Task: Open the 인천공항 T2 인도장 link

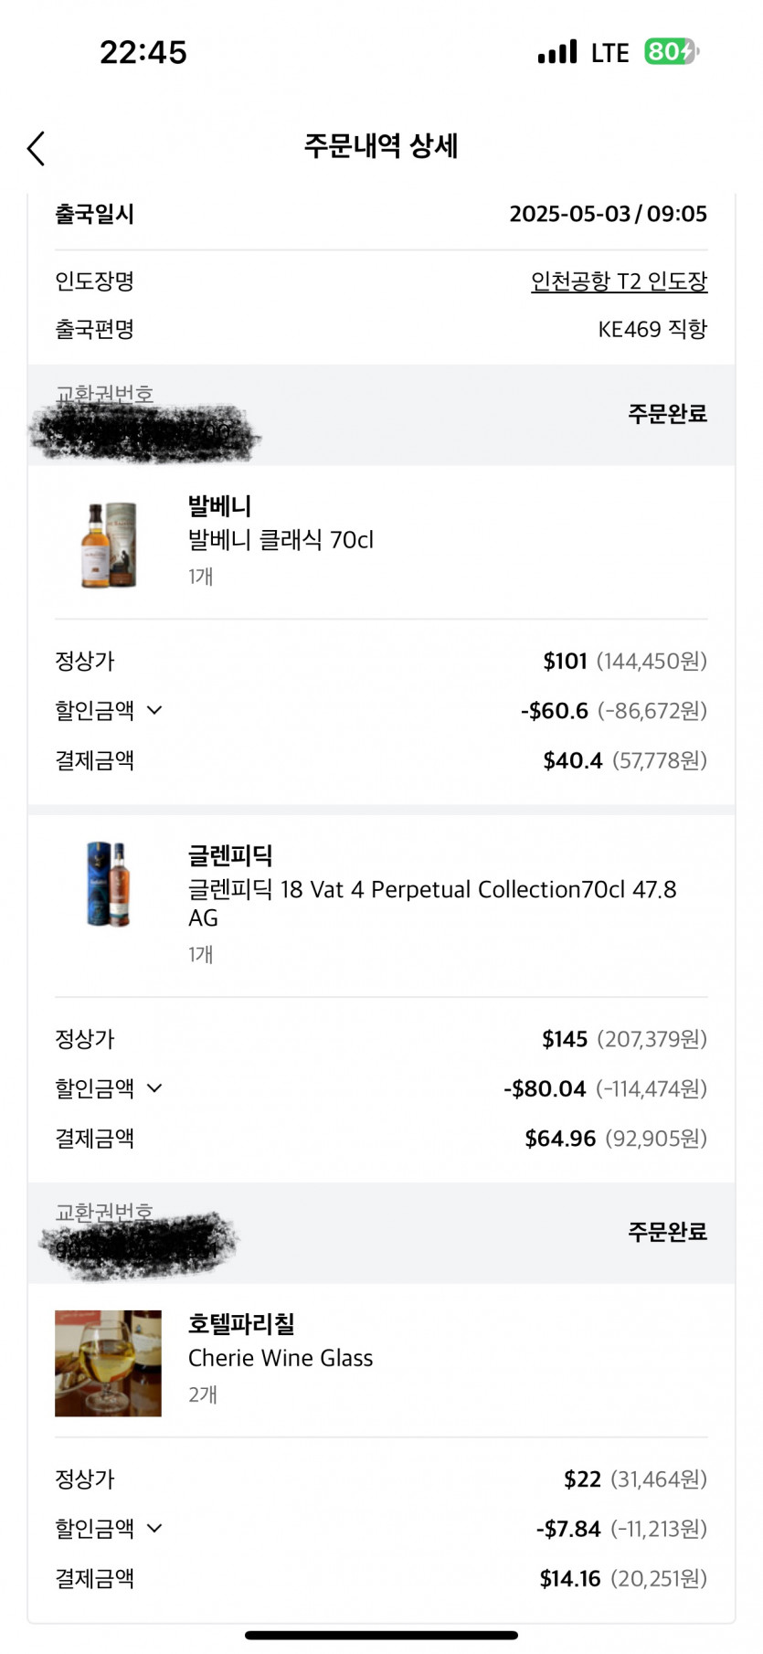Action: [619, 281]
